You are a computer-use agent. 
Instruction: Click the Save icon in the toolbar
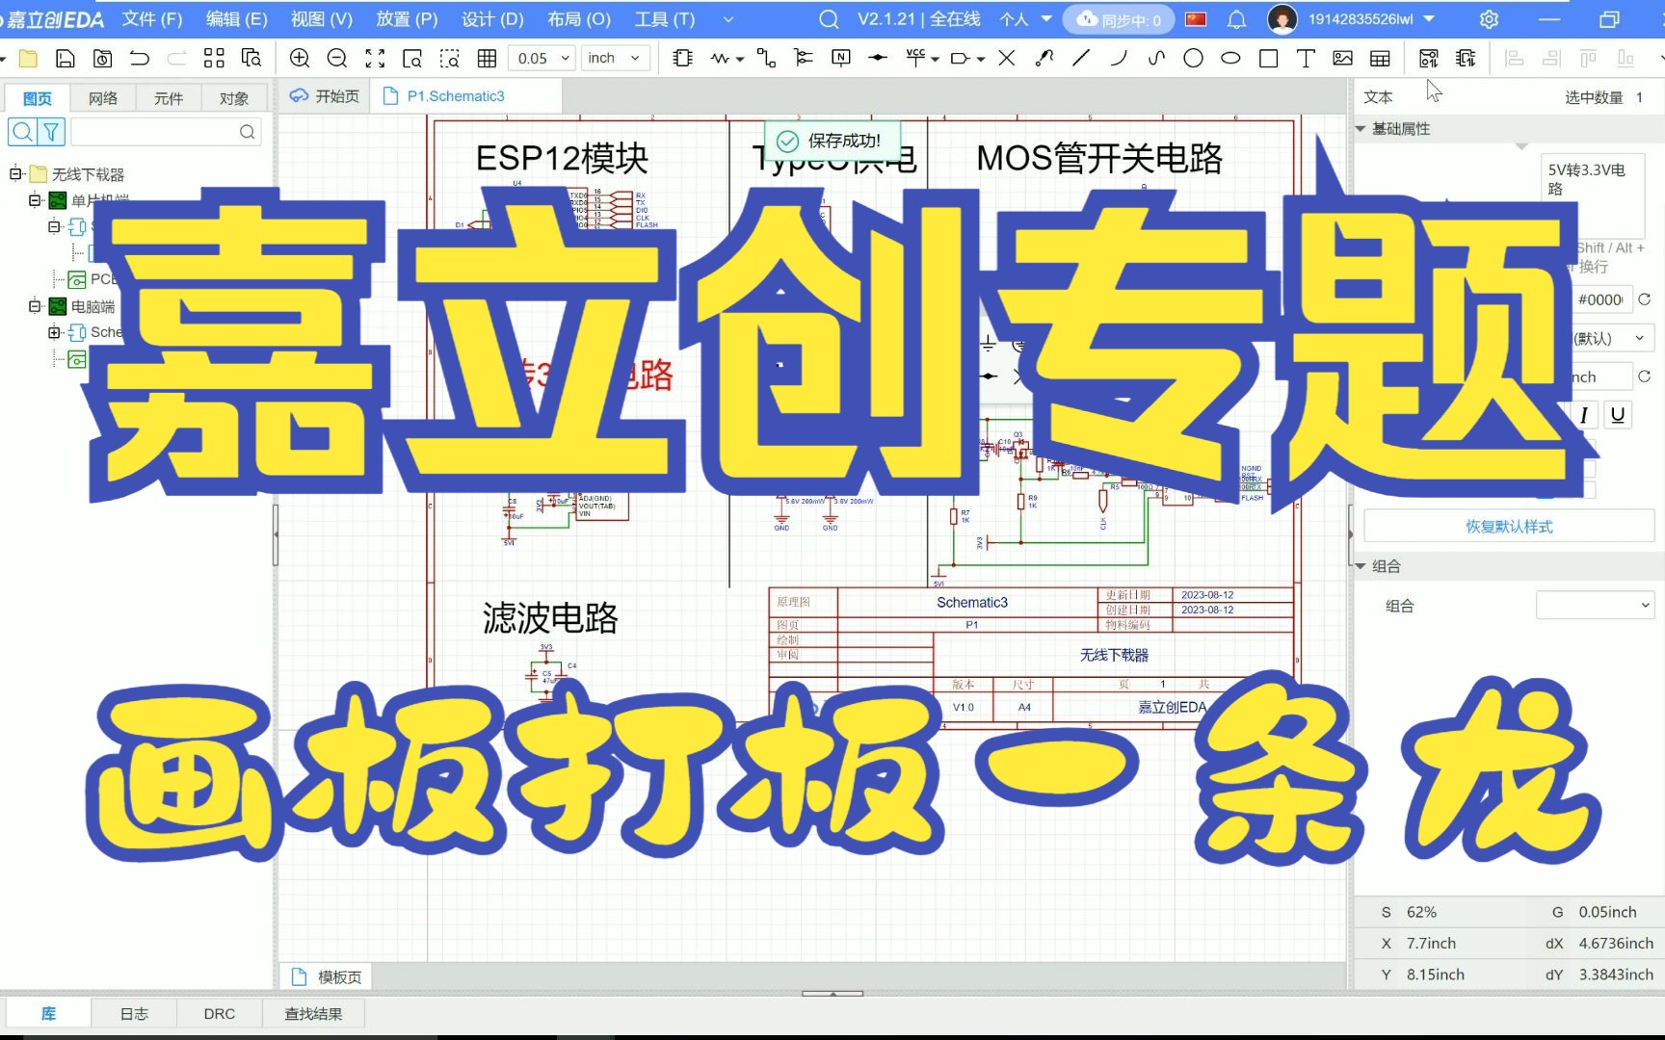click(x=66, y=59)
